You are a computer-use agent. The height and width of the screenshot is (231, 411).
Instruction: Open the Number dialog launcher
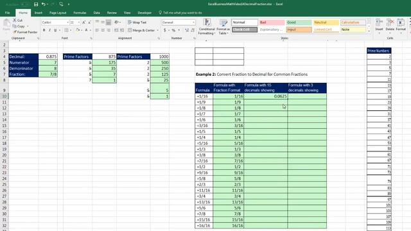coord(194,38)
